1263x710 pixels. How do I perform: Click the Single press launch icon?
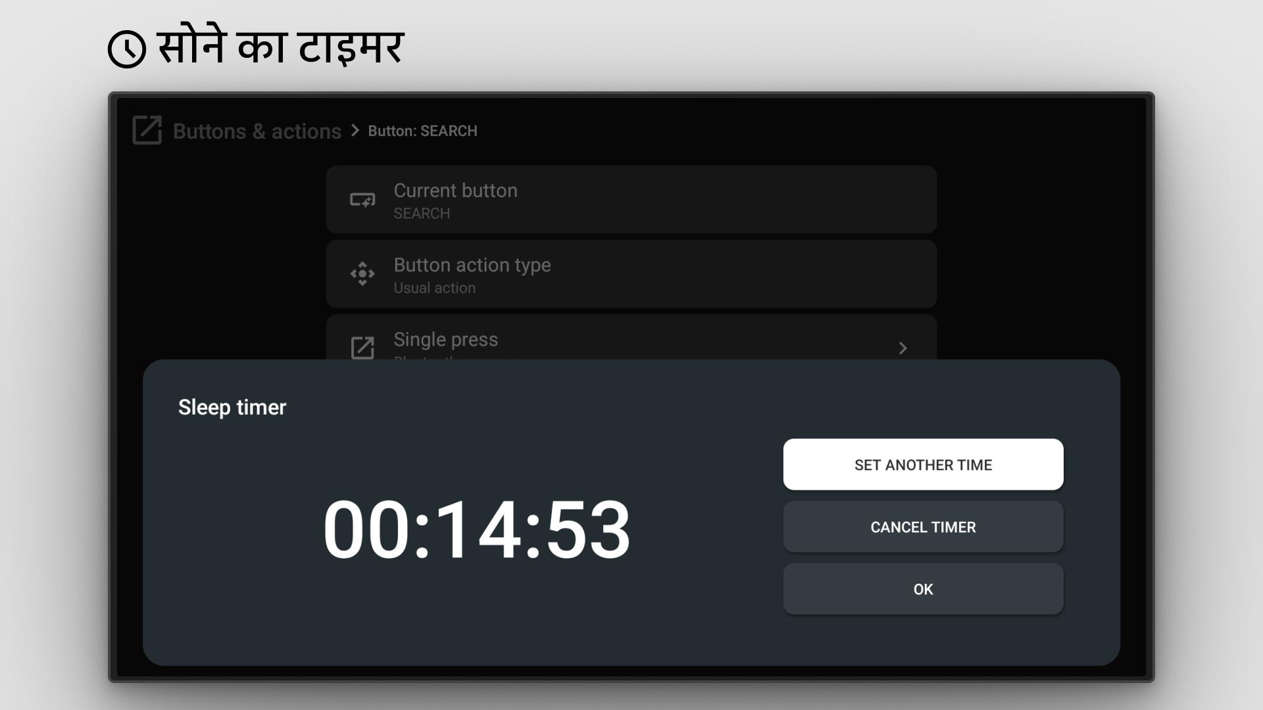[362, 347]
